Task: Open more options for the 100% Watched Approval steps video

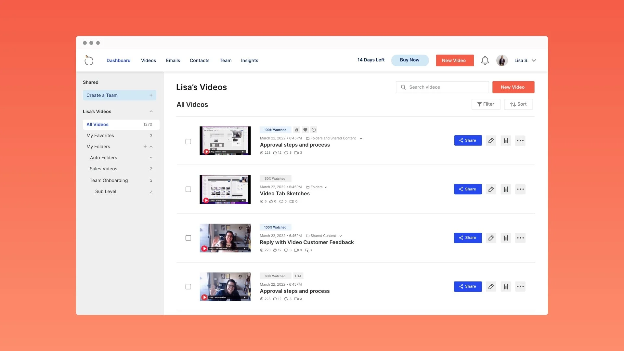Action: pyautogui.click(x=520, y=141)
